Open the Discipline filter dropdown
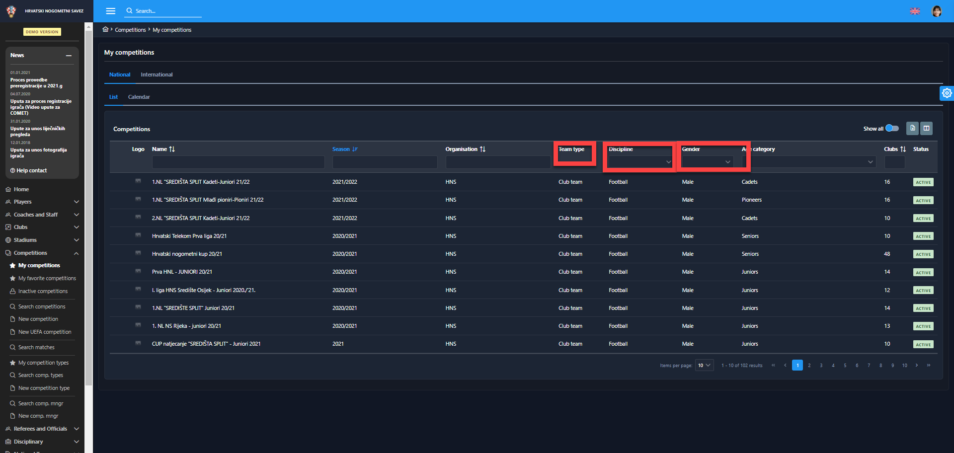 (x=640, y=162)
